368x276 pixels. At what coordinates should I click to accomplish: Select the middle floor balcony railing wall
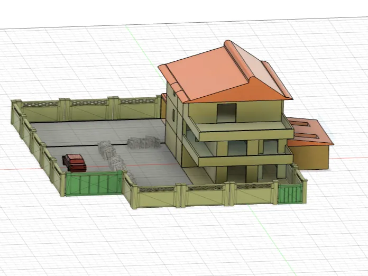click(245, 160)
